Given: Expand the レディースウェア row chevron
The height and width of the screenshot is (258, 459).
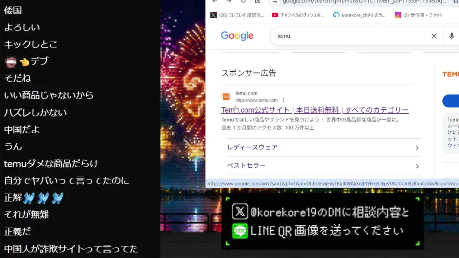Looking at the screenshot, I should 417,148.
